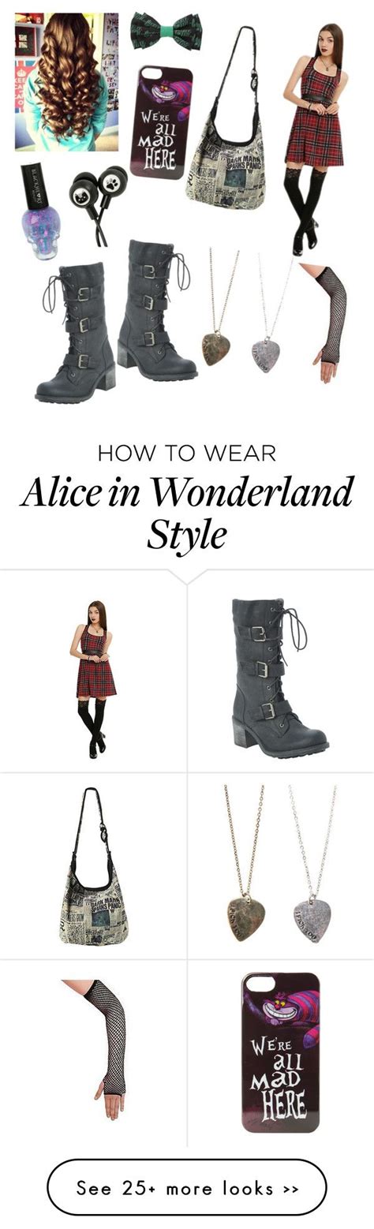Select the curly hair photo in the collage
This screenshot has width=374, height=1229.
click(67, 82)
